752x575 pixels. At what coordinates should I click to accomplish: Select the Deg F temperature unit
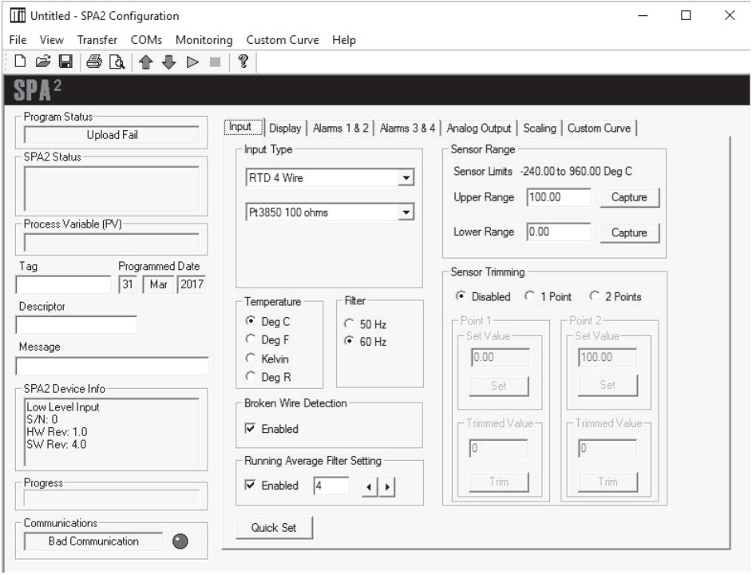point(250,340)
